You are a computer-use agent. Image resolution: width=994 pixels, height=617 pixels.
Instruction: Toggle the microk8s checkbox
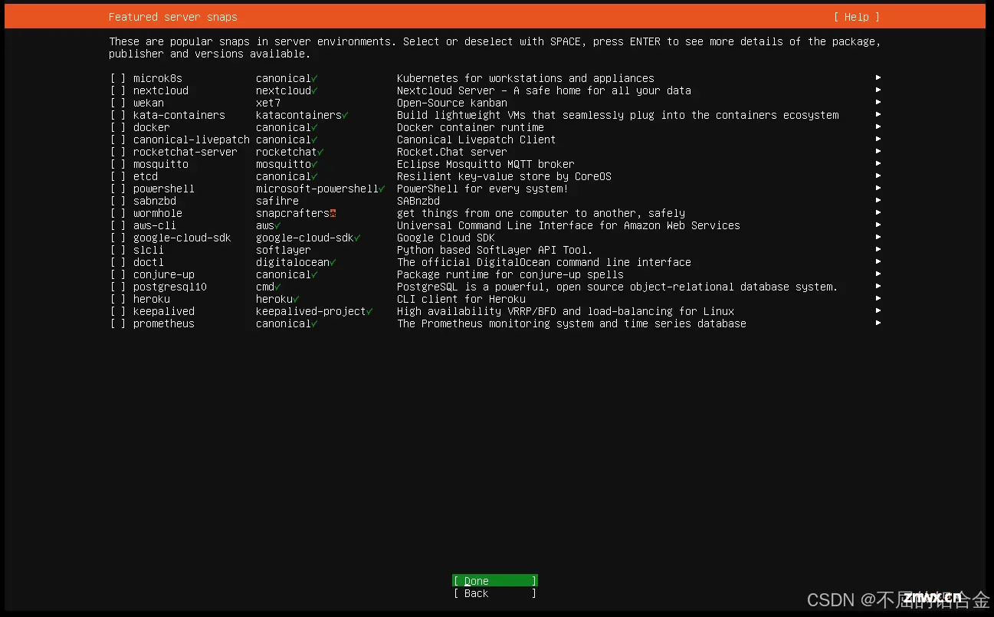[x=117, y=78]
